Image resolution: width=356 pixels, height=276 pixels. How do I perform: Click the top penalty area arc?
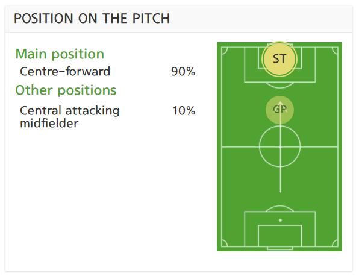pos(280,85)
